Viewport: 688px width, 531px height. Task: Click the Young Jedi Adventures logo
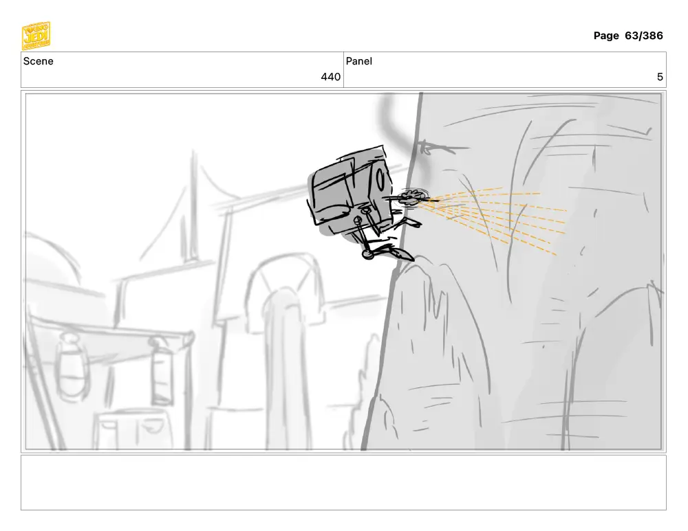(36, 36)
